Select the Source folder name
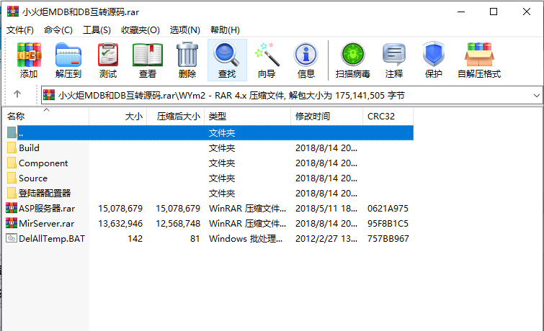The height and width of the screenshot is (331, 544). click(x=33, y=178)
